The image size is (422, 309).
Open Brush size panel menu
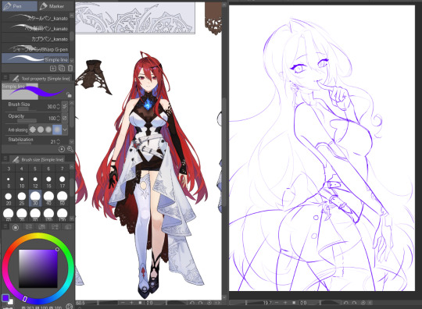(x=5, y=159)
